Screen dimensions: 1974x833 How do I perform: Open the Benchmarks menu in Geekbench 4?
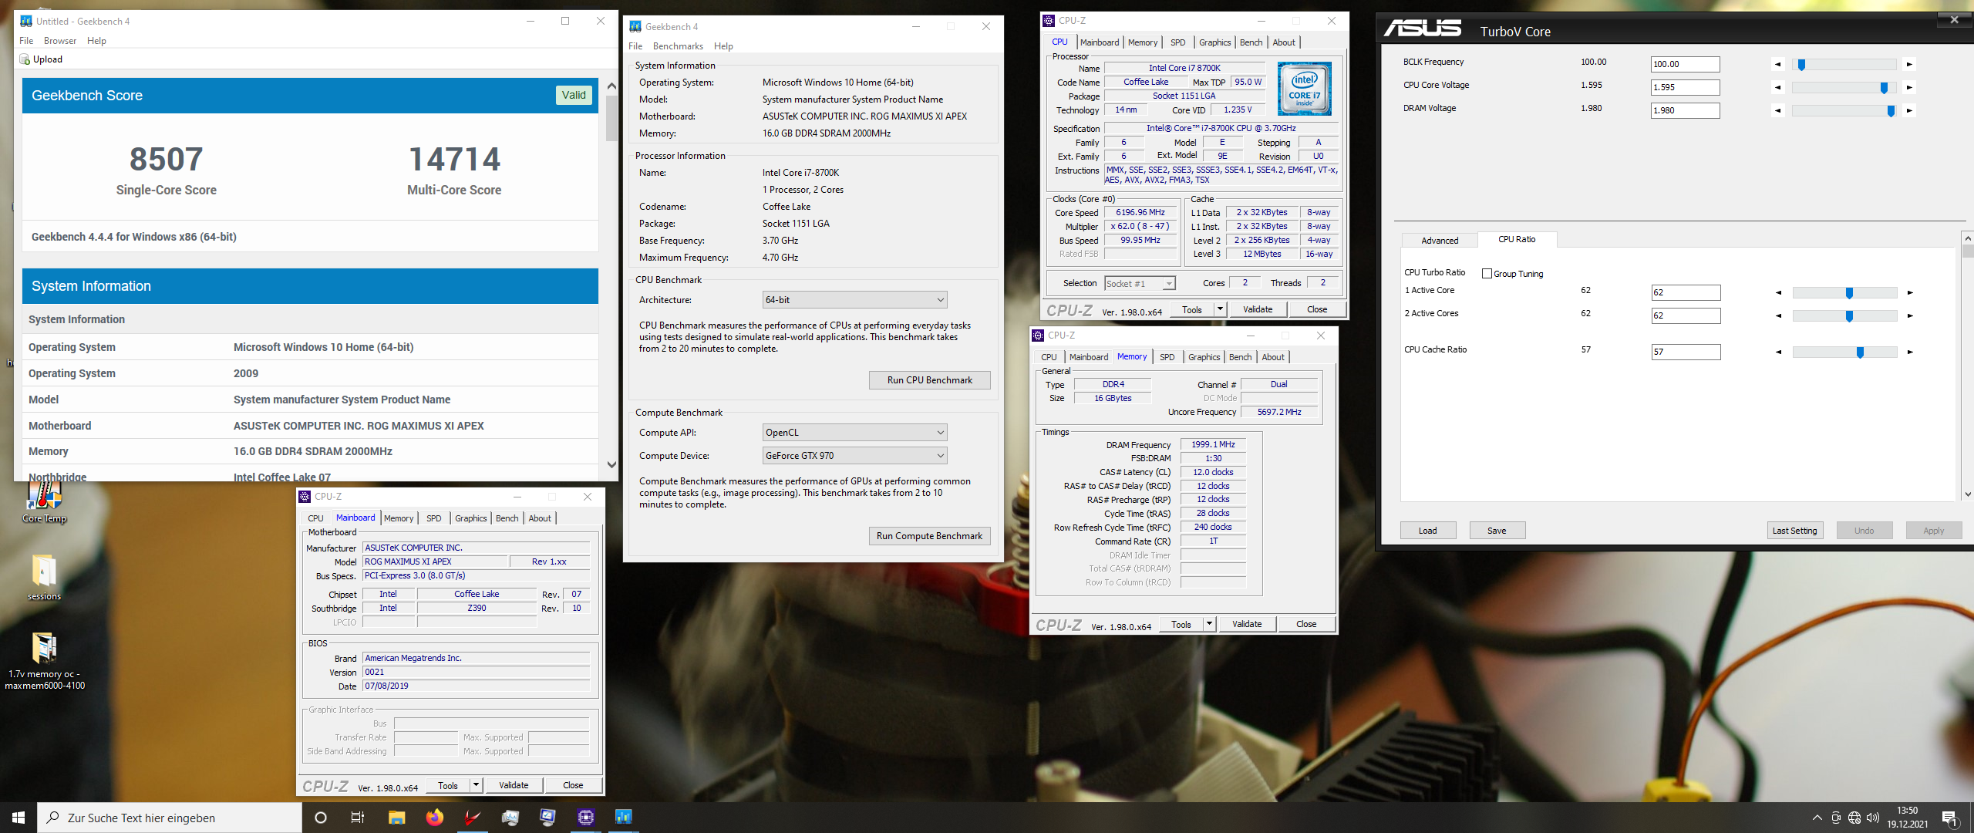click(678, 46)
